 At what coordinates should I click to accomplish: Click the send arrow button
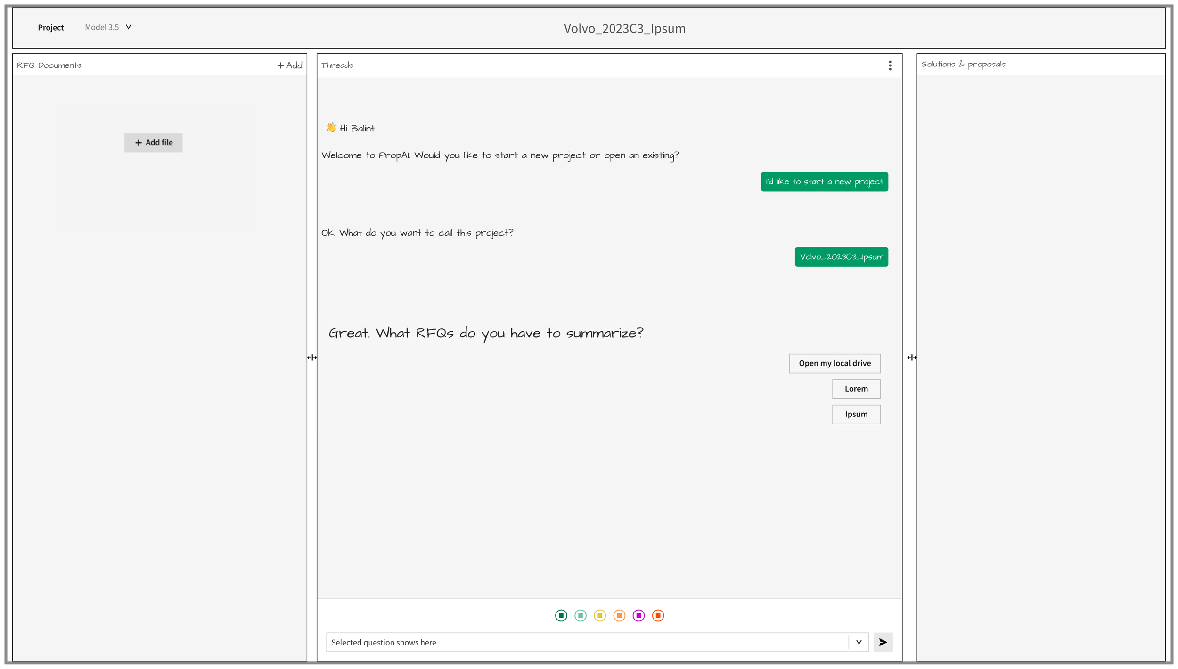coord(883,642)
